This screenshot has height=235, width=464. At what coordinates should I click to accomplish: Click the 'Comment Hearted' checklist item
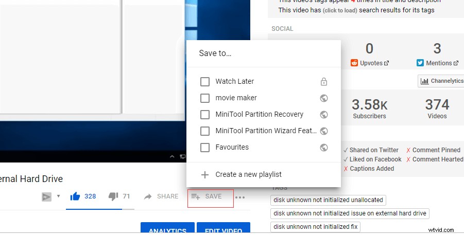pos(435,159)
